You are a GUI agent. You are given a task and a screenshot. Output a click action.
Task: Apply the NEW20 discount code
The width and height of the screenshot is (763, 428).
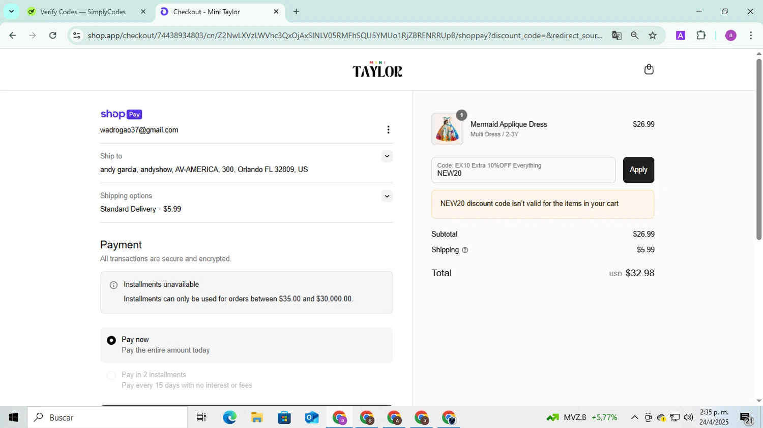point(638,170)
